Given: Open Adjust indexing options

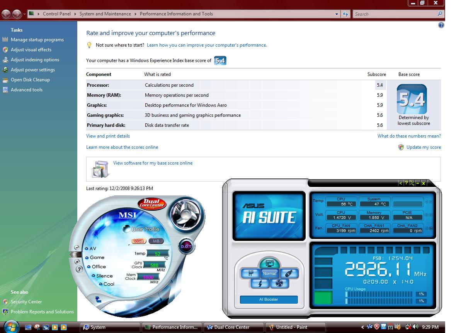Looking at the screenshot, I should [x=35, y=60].
